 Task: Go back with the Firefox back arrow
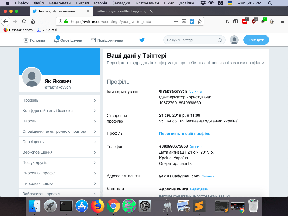[6, 21]
